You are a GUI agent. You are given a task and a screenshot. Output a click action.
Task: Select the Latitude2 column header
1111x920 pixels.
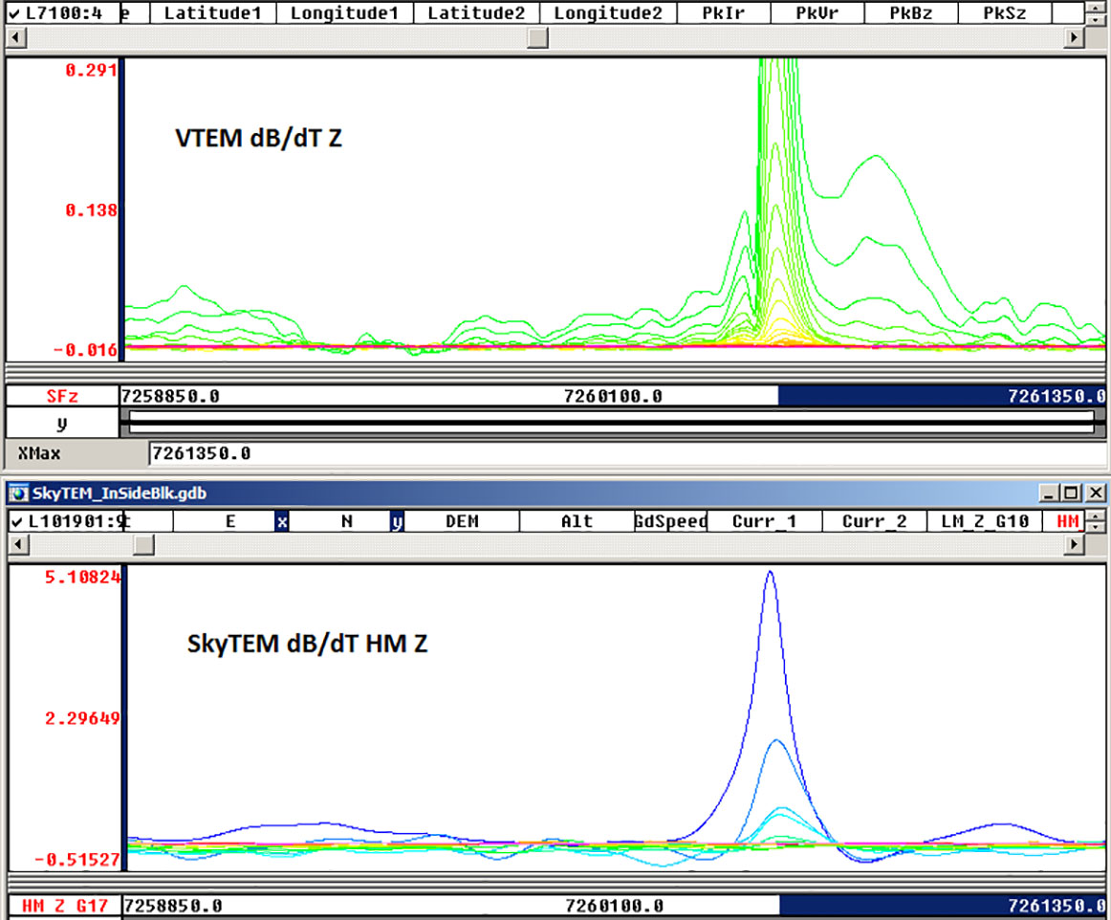476,12
